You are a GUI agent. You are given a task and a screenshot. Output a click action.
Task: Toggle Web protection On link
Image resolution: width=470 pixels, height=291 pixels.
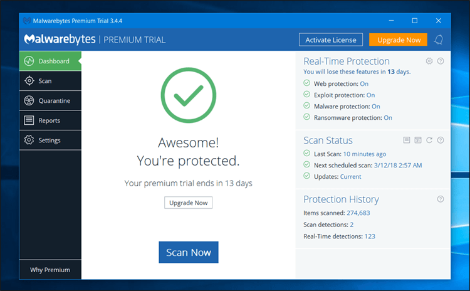364,83
